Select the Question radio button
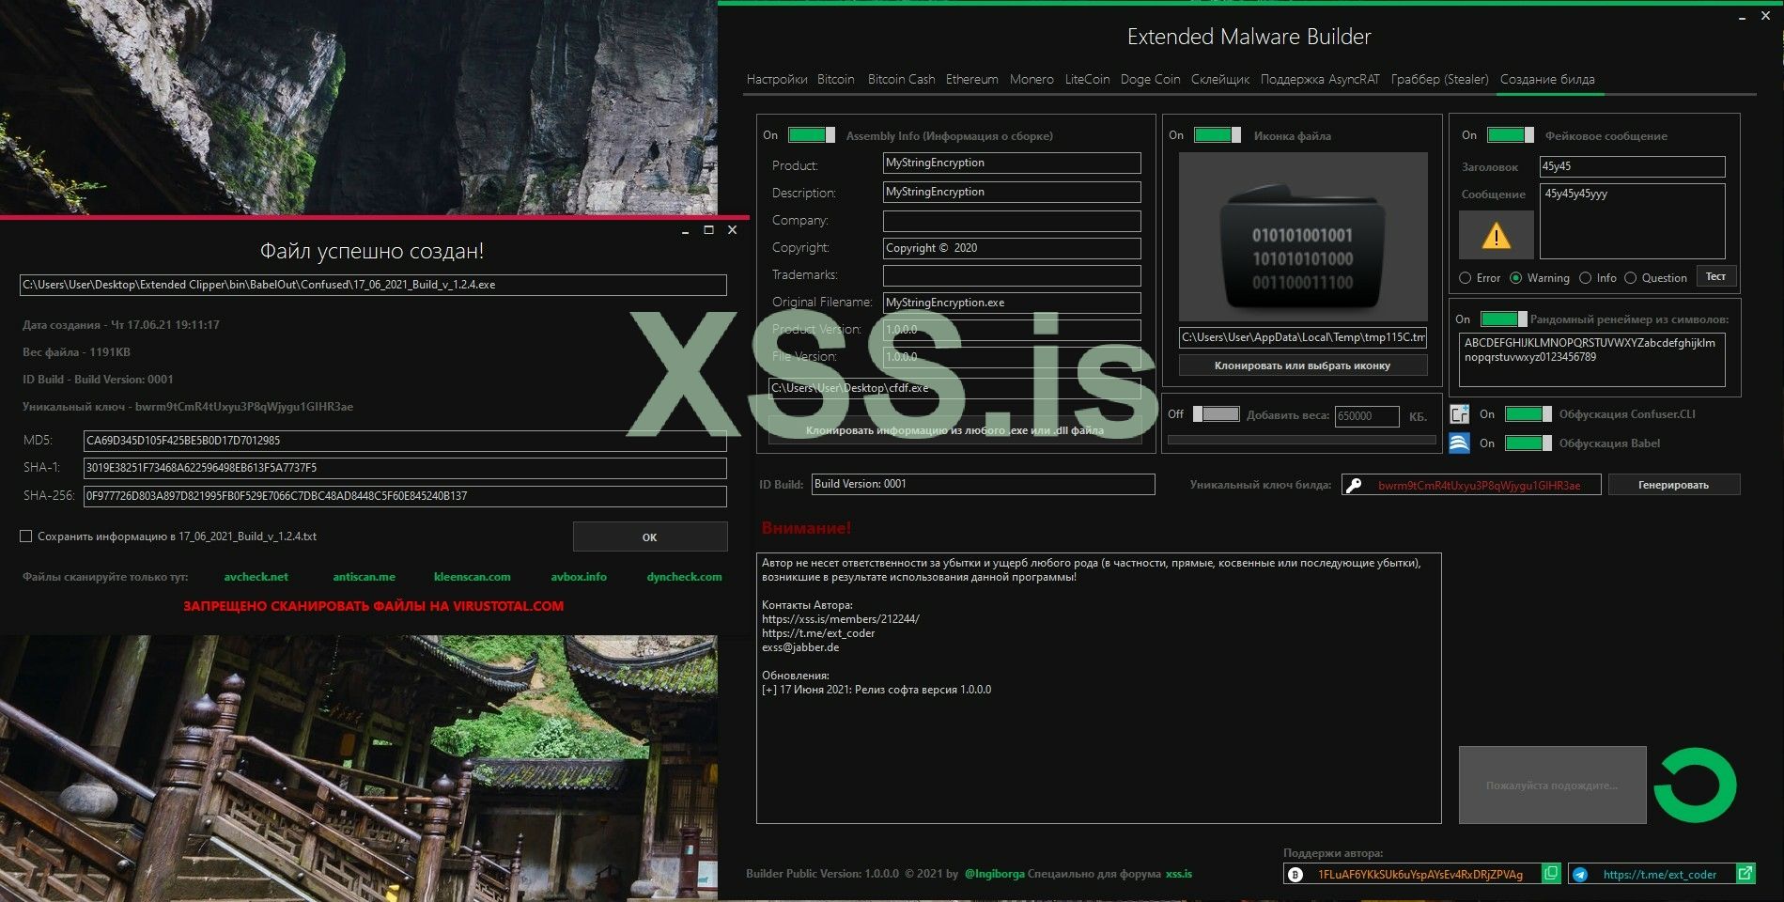The height and width of the screenshot is (902, 1784). pos(1631,278)
